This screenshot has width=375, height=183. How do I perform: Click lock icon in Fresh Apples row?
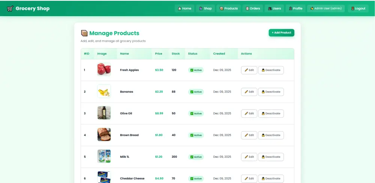point(263,70)
